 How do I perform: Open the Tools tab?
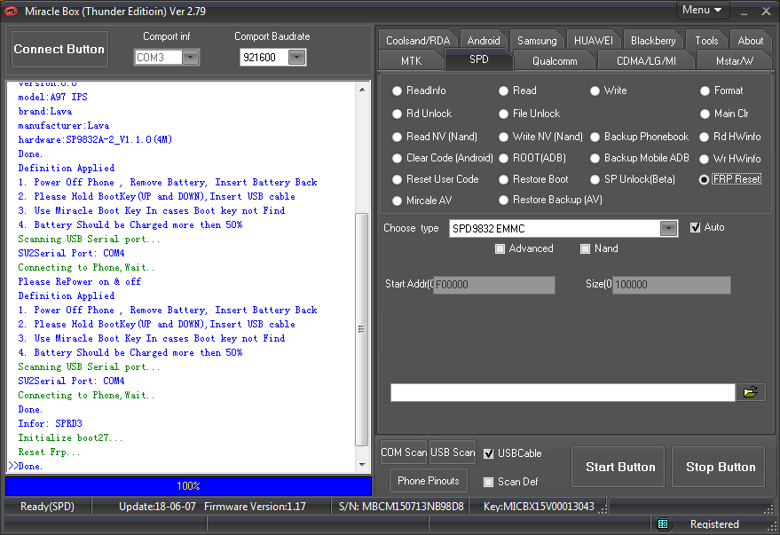tap(706, 41)
